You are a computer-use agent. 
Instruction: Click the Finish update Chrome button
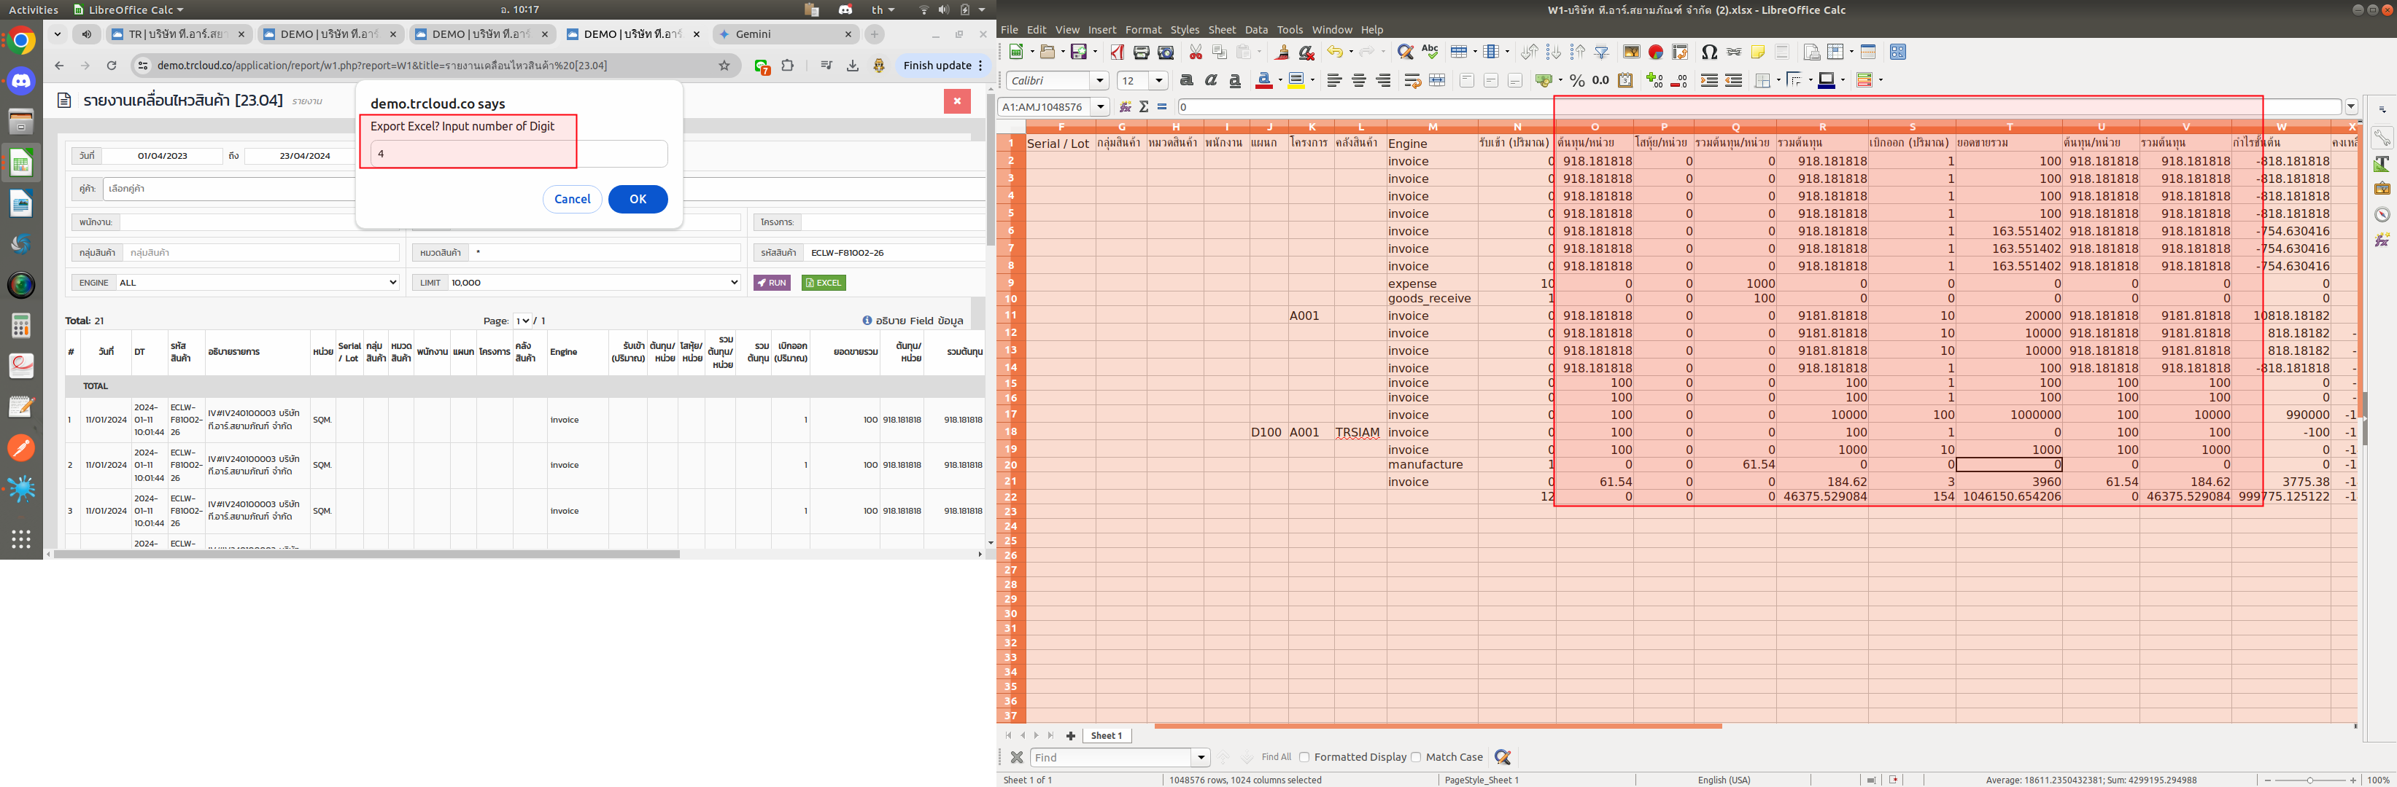pos(942,66)
